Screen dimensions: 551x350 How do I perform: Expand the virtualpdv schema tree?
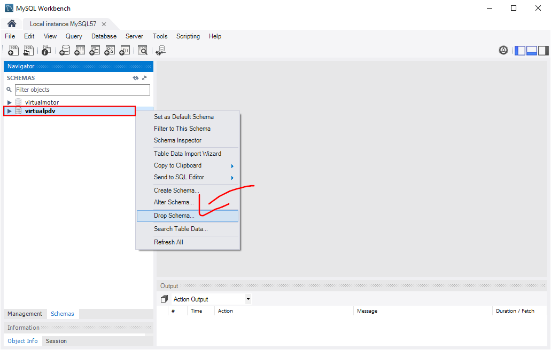10,111
